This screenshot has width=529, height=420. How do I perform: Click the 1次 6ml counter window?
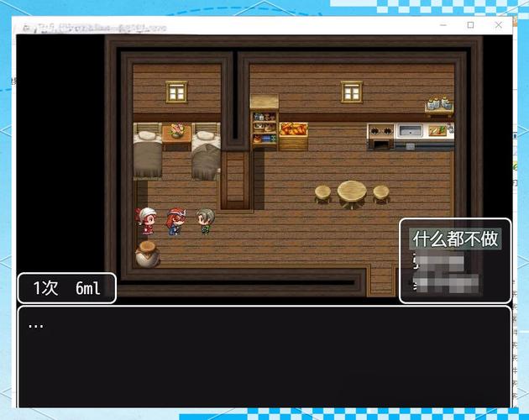click(x=66, y=288)
